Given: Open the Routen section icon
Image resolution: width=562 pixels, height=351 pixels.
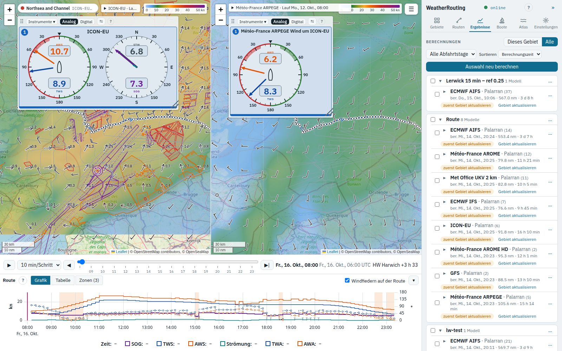Looking at the screenshot, I should [x=458, y=23].
